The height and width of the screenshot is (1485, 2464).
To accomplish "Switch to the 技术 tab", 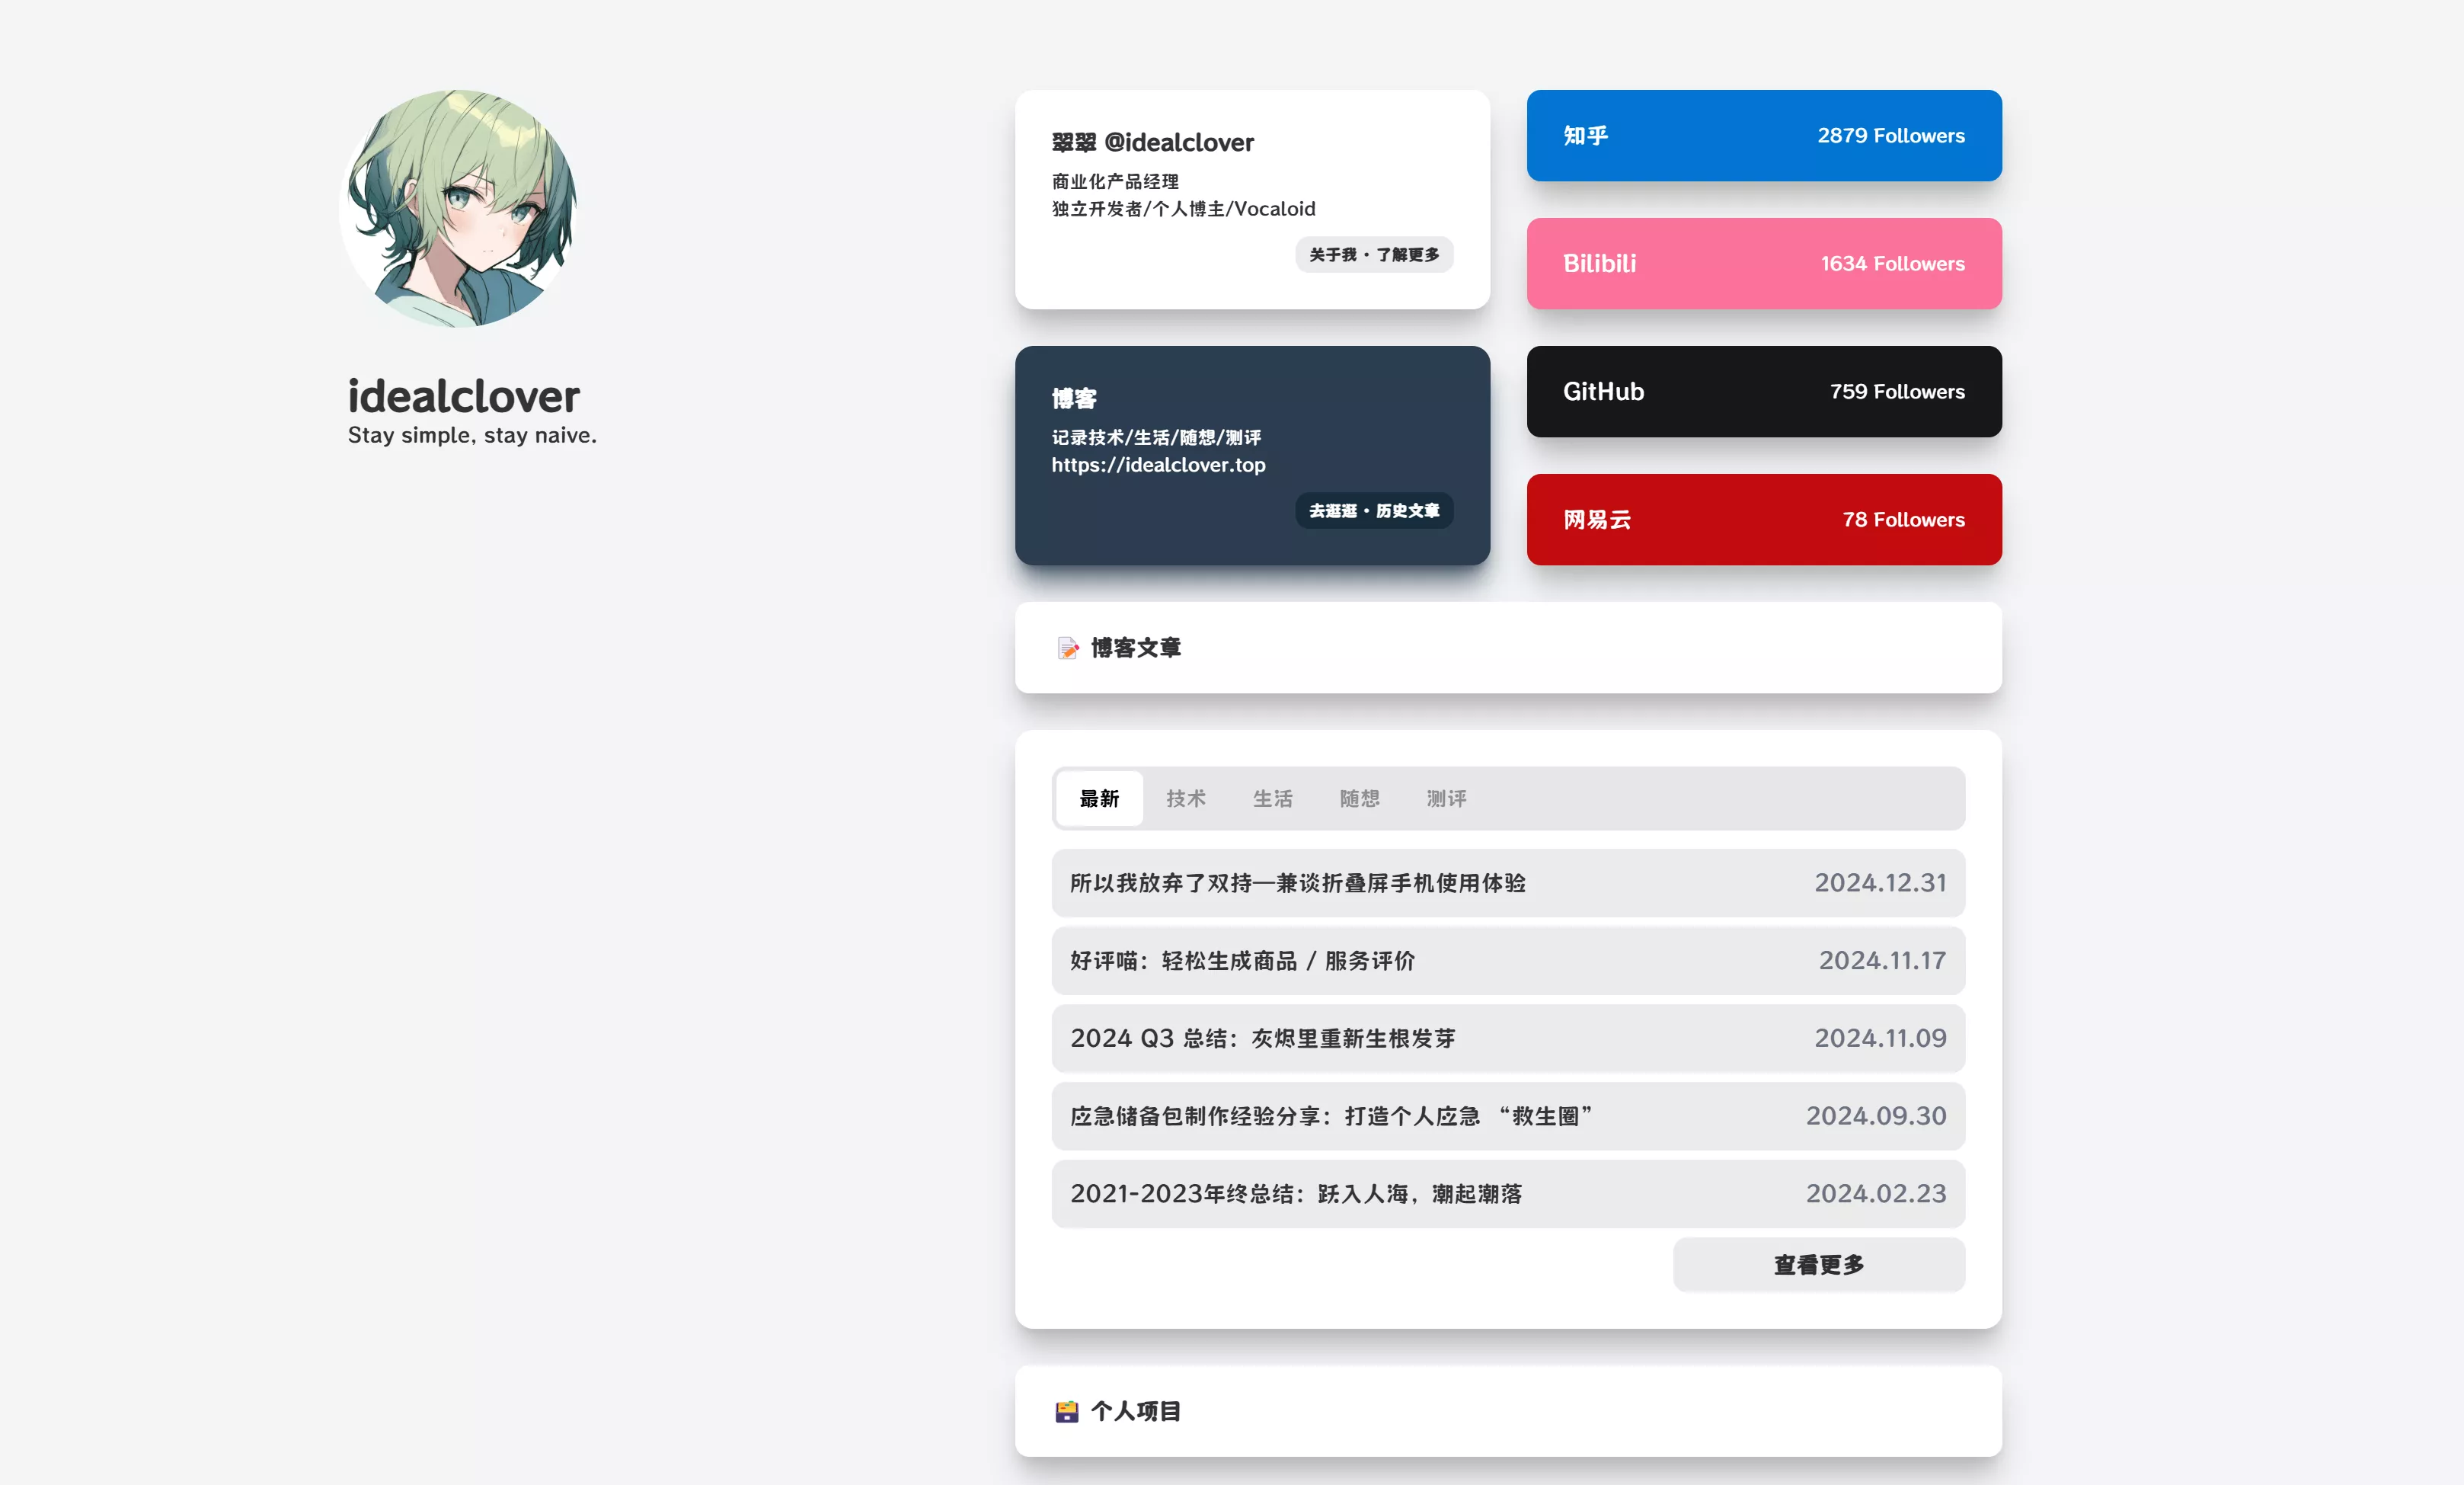I will pyautogui.click(x=1185, y=799).
